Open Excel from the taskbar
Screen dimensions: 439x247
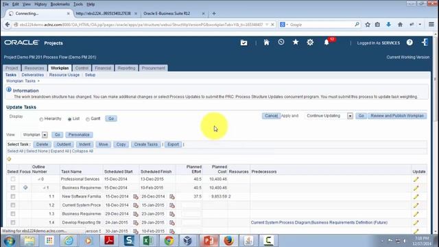pyautogui.click(x=148, y=241)
